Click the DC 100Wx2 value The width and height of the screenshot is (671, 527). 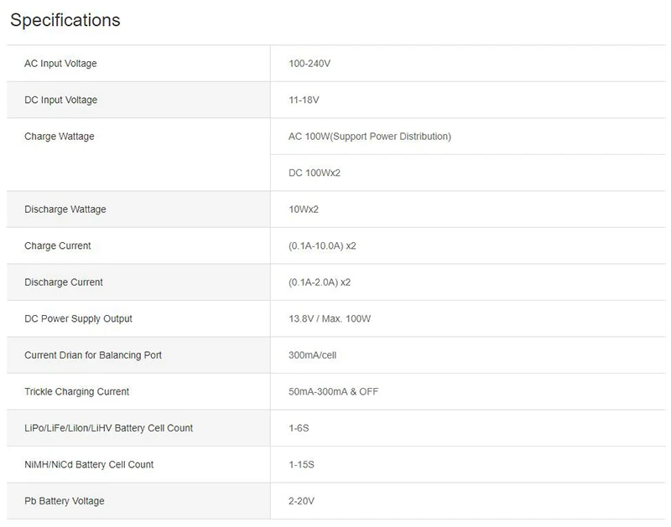[x=315, y=173]
